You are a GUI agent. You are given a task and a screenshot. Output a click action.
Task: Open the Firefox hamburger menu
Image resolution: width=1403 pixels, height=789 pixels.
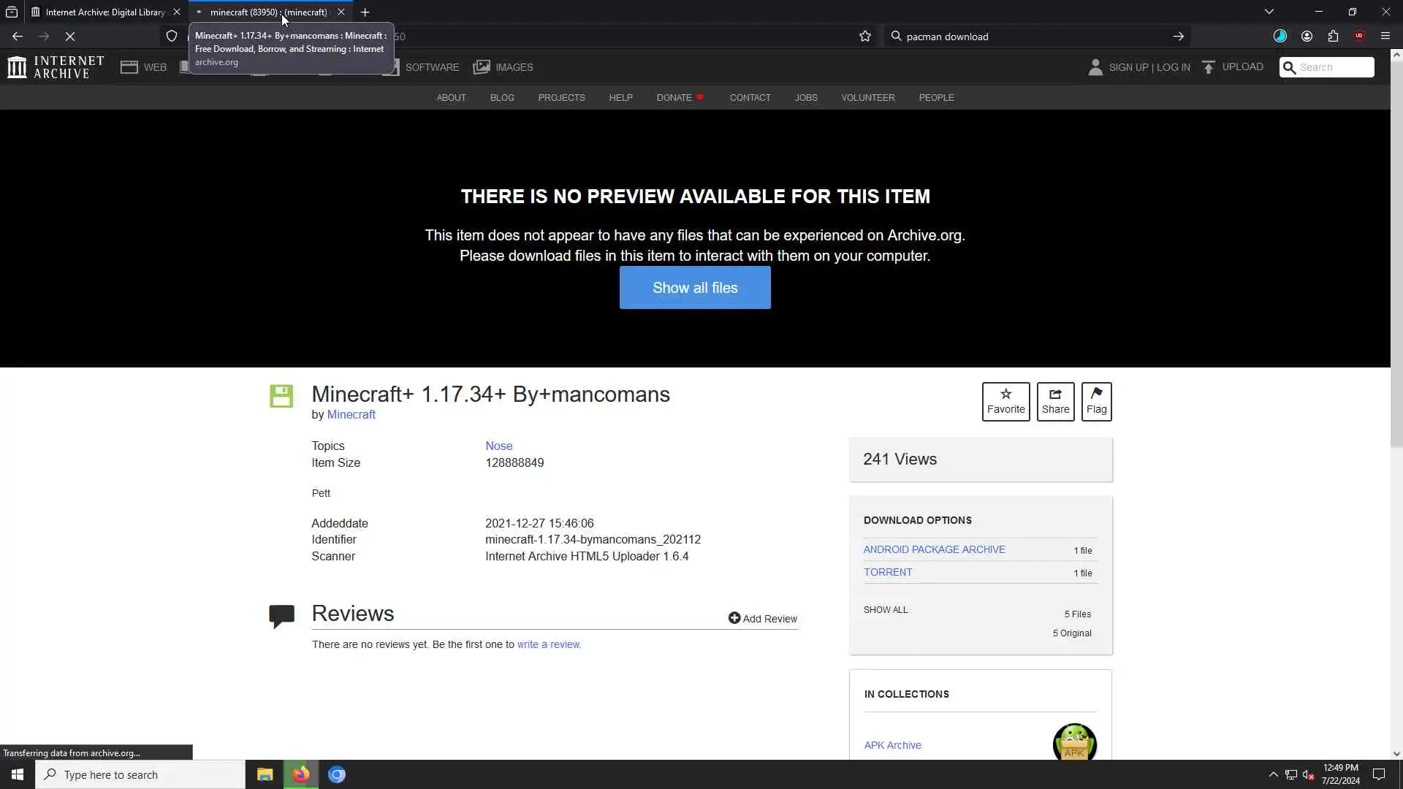[x=1385, y=37]
